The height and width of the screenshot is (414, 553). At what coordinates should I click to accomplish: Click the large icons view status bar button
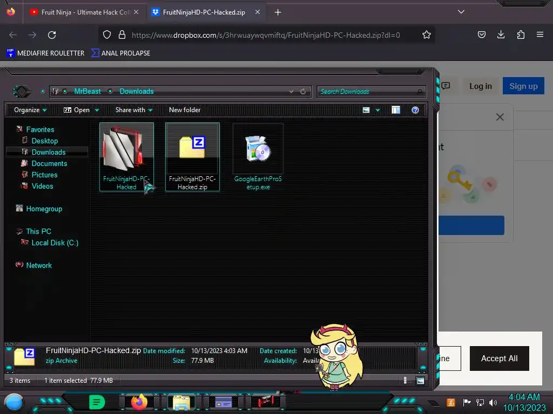click(x=420, y=381)
